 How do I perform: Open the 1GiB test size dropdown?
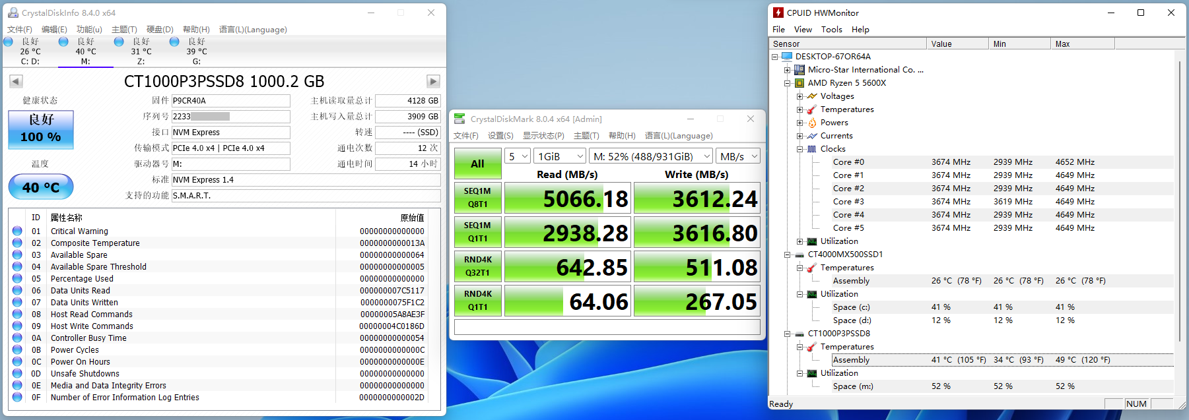pyautogui.click(x=560, y=156)
